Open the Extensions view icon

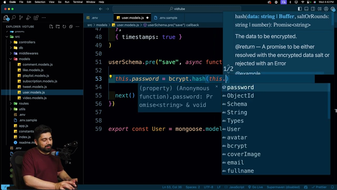pyautogui.click(x=36, y=18)
